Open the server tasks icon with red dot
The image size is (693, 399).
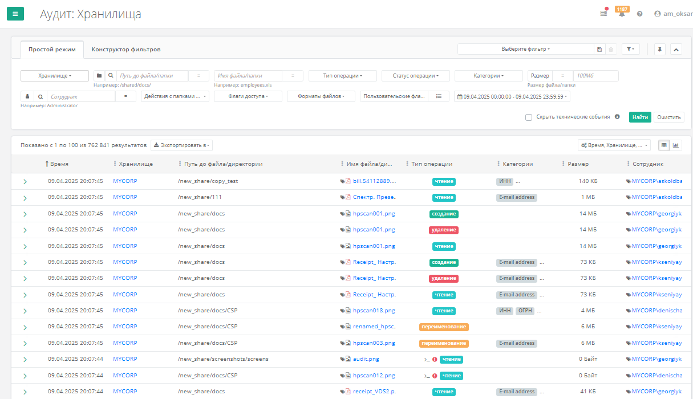click(603, 14)
